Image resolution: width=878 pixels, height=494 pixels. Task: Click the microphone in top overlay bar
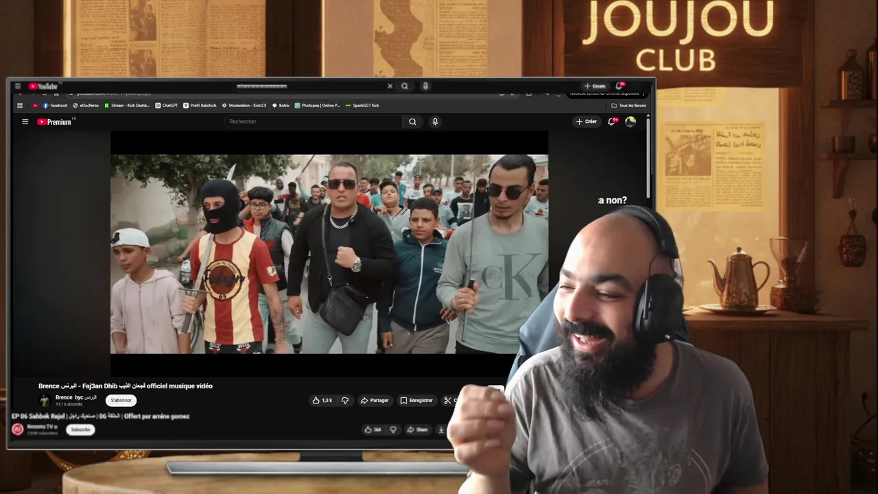click(x=425, y=86)
